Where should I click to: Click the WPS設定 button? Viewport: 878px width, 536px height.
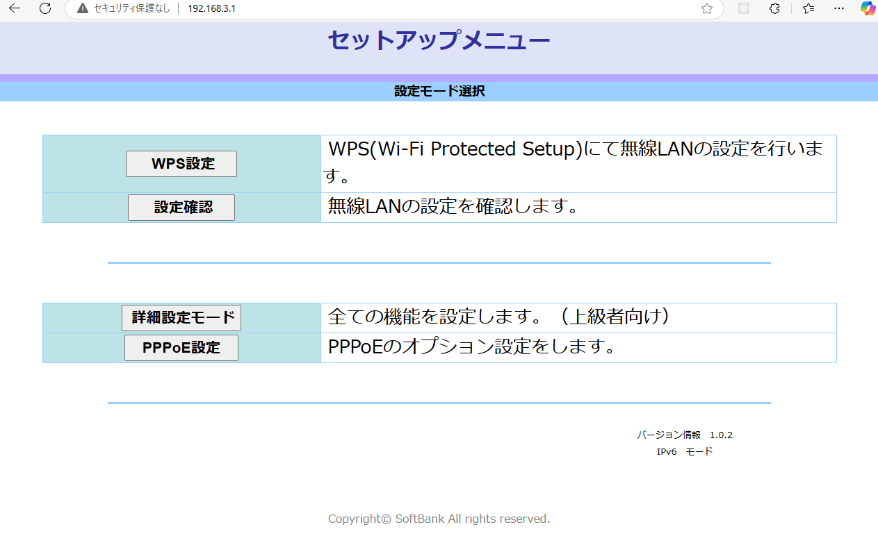[x=181, y=164]
